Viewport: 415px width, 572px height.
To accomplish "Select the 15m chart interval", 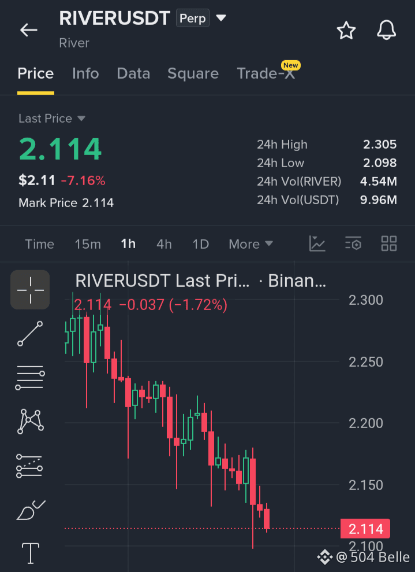I will click(x=88, y=244).
